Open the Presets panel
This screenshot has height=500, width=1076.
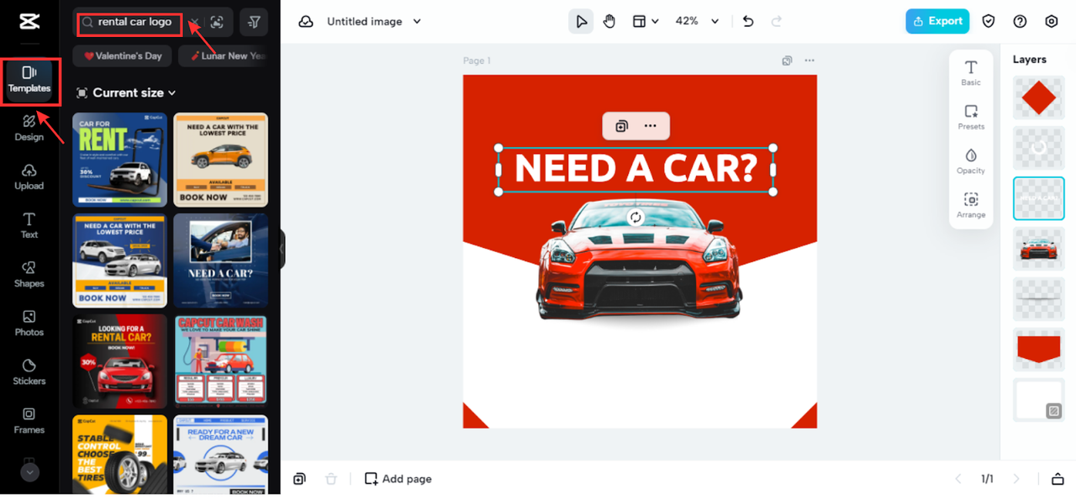971,117
